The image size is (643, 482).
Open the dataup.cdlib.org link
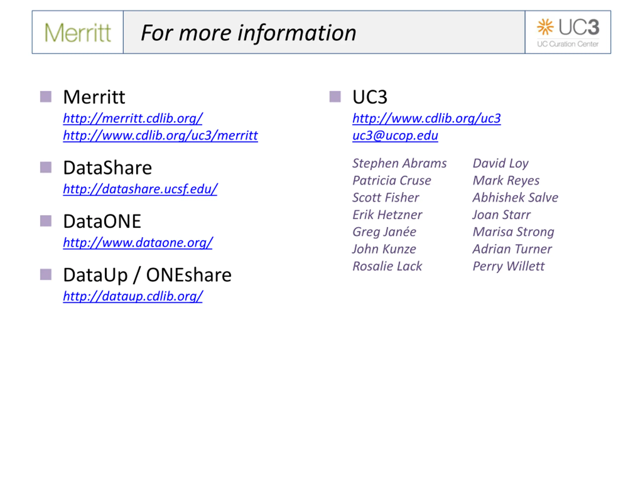133,296
